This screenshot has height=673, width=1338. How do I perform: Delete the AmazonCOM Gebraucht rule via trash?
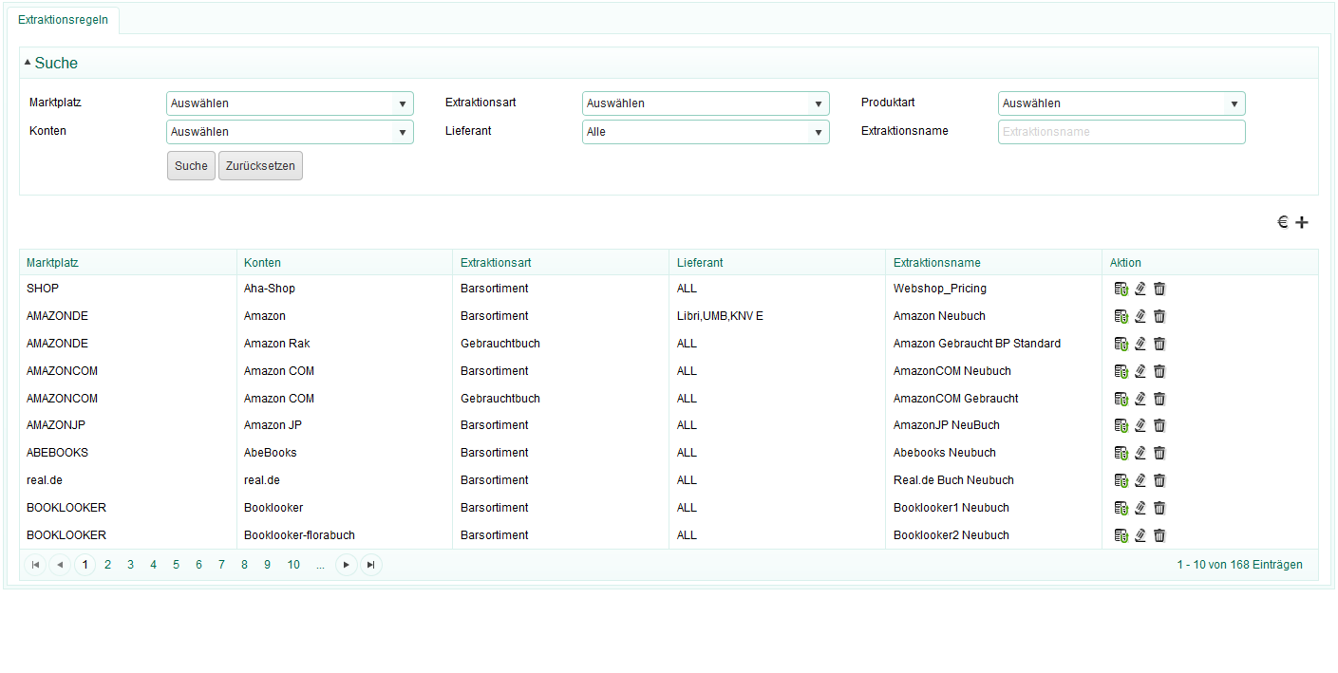(1159, 399)
